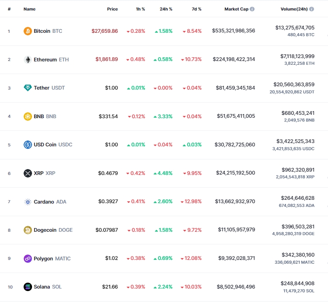Open the Solana SOL name link
Image resolution: width=328 pixels, height=302 pixels.
pos(47,287)
